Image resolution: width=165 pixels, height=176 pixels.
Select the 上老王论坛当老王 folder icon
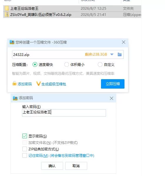tap(7, 9)
